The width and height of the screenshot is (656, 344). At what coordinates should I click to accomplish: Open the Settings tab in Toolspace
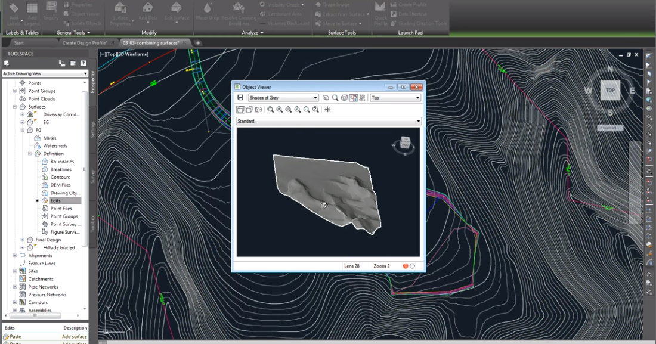(x=93, y=129)
